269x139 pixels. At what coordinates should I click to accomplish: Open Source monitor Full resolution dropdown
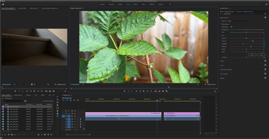click(50, 85)
